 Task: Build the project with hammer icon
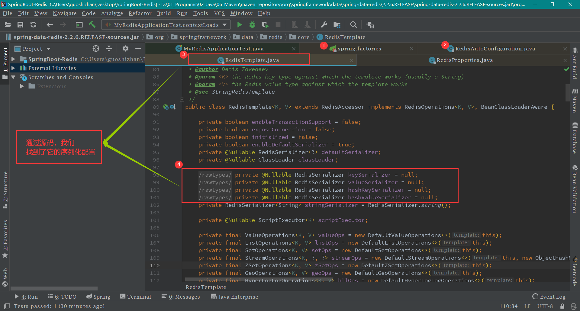(92, 25)
